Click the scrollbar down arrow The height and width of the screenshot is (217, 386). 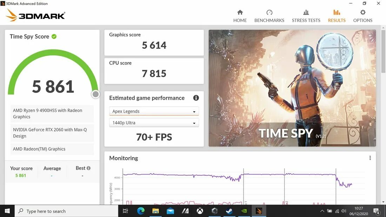tap(383, 202)
